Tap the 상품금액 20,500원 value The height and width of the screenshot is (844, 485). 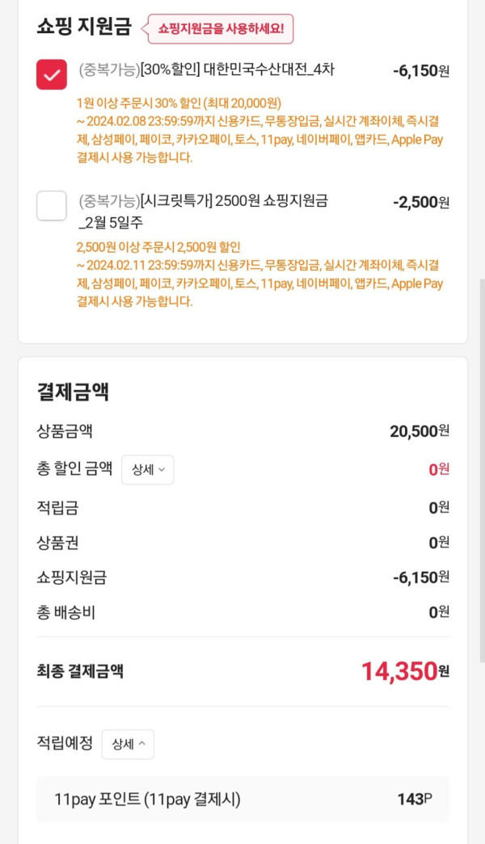(419, 431)
